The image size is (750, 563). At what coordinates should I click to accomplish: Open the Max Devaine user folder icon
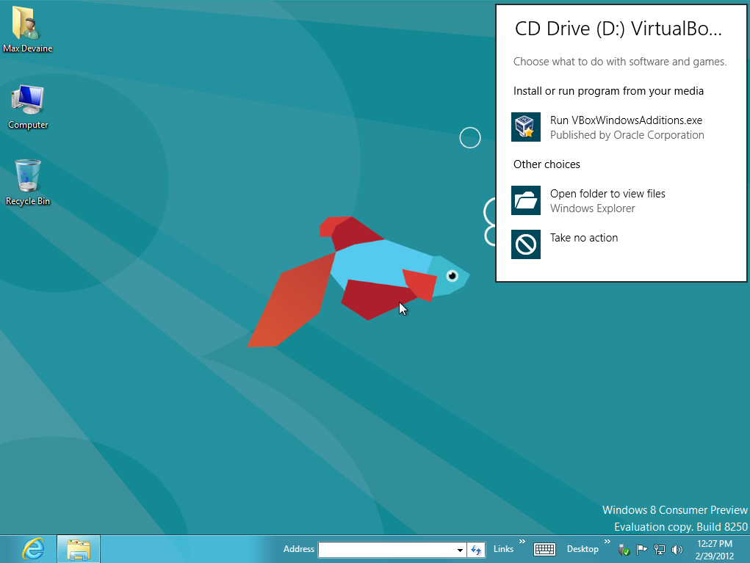point(27,29)
